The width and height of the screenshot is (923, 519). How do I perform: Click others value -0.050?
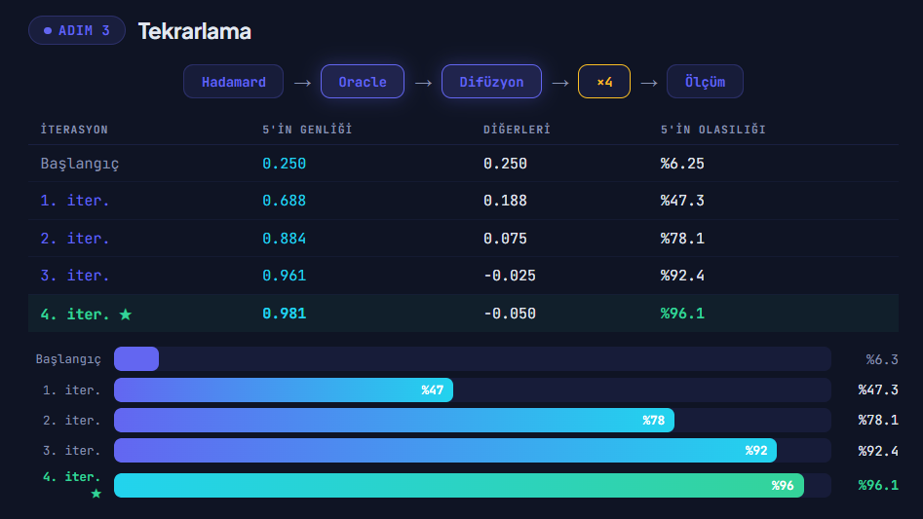510,314
